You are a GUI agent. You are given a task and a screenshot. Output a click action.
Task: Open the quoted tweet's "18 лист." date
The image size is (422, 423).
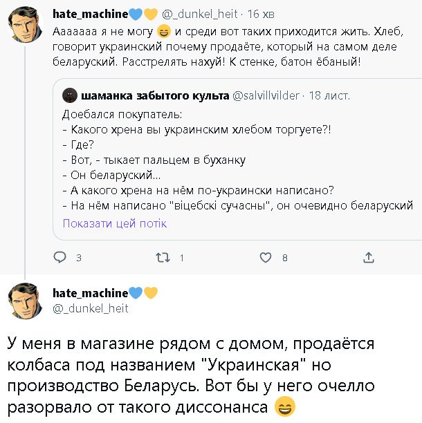click(329, 95)
